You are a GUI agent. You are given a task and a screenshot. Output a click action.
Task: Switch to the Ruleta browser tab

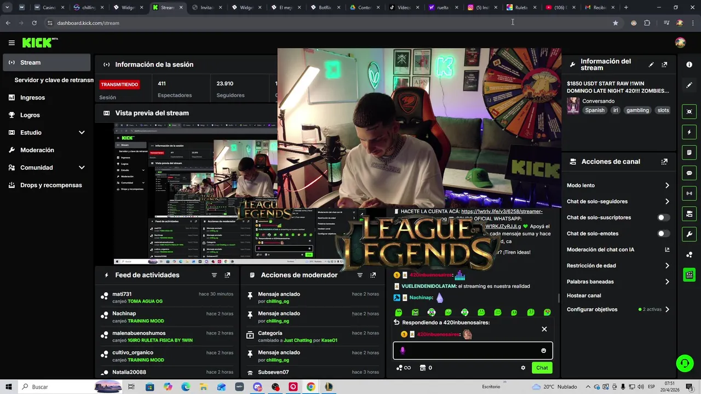tap(521, 8)
